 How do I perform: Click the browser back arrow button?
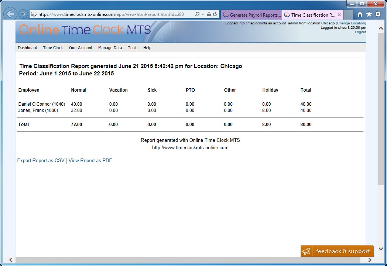[10, 14]
